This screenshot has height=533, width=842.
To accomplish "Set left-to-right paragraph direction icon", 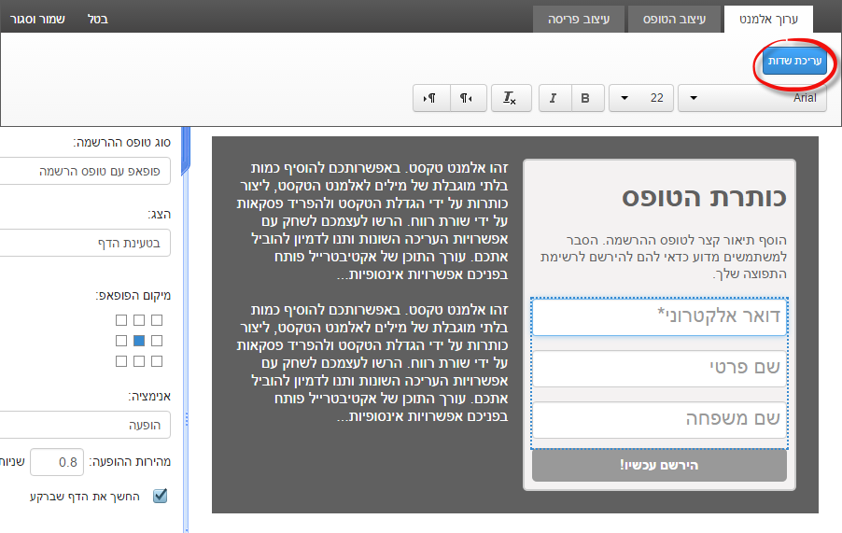I will tap(431, 98).
